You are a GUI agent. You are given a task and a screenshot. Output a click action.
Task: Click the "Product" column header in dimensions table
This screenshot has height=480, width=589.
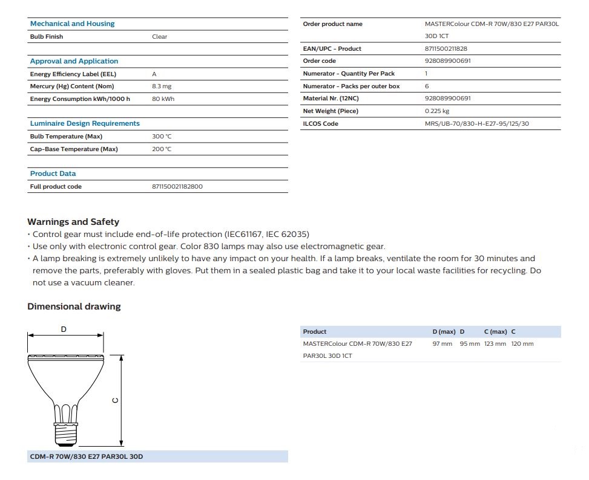[315, 332]
